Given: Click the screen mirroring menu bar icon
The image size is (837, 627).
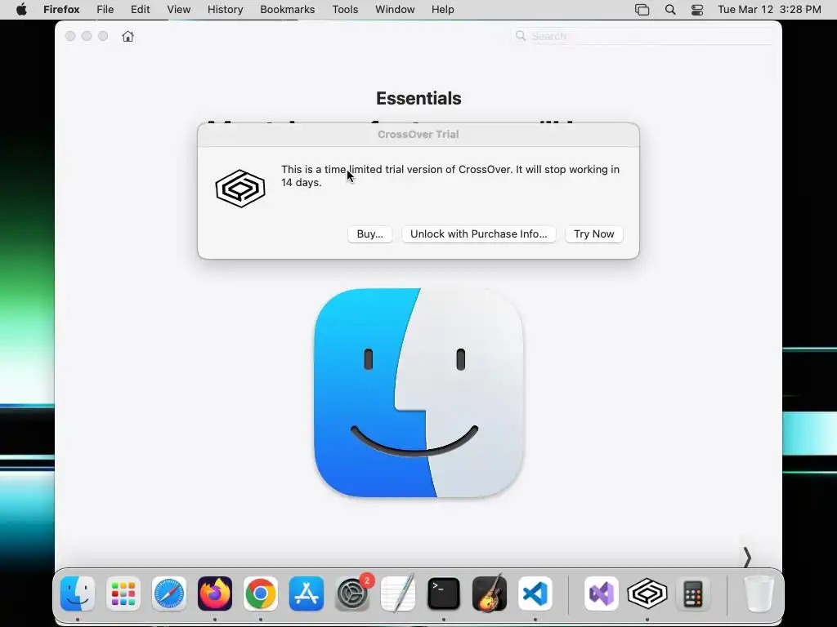Looking at the screenshot, I should [642, 10].
